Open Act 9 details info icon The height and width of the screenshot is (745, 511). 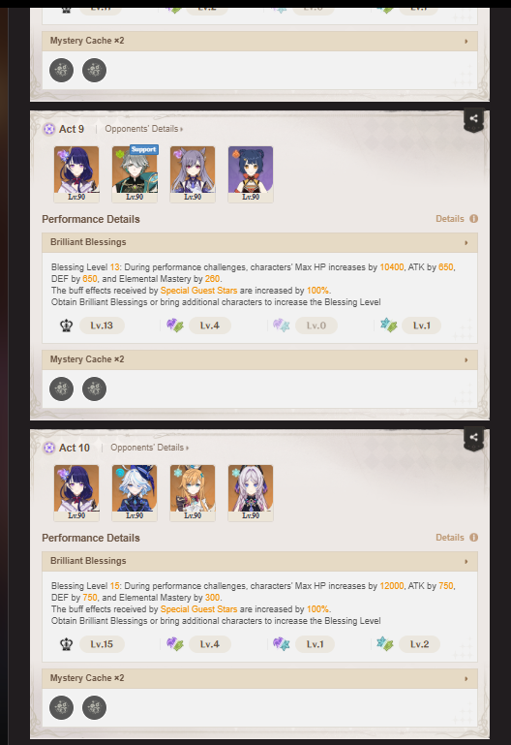[x=473, y=219]
